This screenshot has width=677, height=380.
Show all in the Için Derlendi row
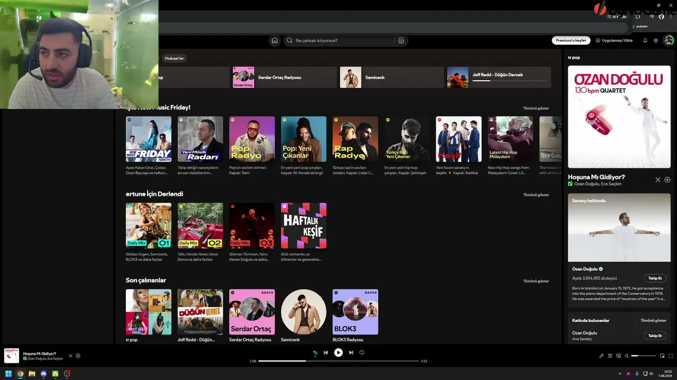pos(536,195)
